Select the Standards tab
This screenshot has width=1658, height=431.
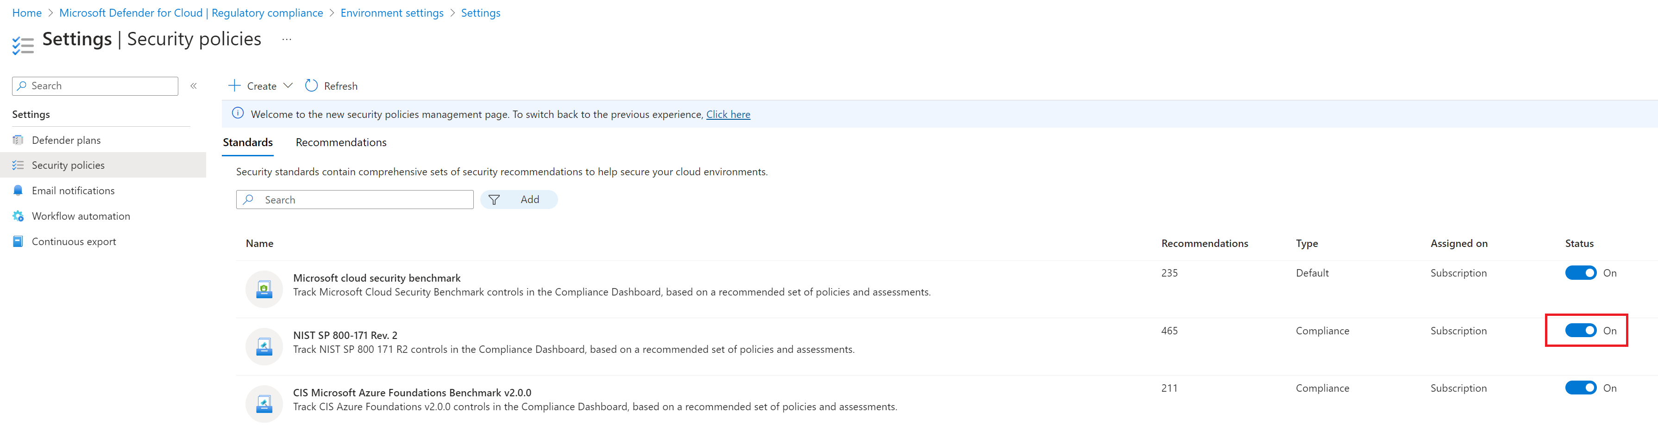(248, 142)
